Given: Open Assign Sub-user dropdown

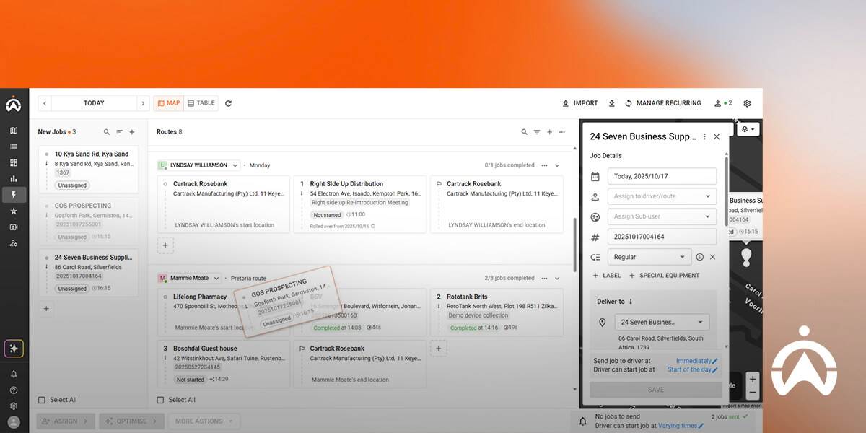Looking at the screenshot, I should pyautogui.click(x=662, y=216).
